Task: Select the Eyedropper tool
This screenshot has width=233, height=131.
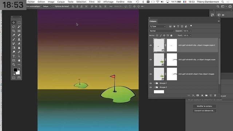Action: 14,35
